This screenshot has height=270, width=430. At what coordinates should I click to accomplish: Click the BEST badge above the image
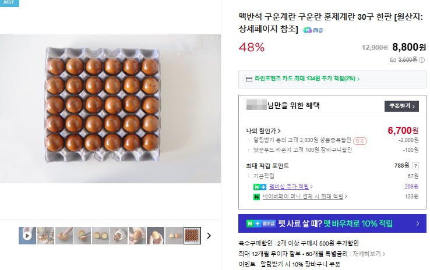[9, 3]
